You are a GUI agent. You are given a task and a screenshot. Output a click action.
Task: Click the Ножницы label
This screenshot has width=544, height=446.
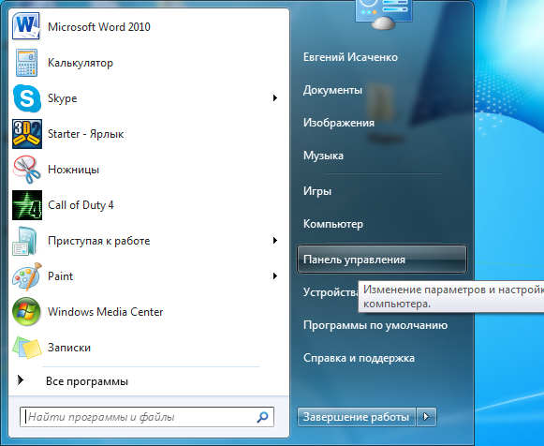73,170
